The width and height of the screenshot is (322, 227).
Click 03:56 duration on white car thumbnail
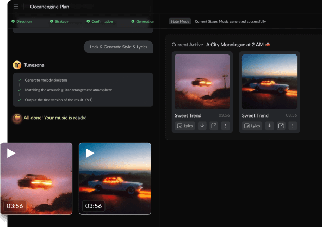pyautogui.click(x=94, y=206)
